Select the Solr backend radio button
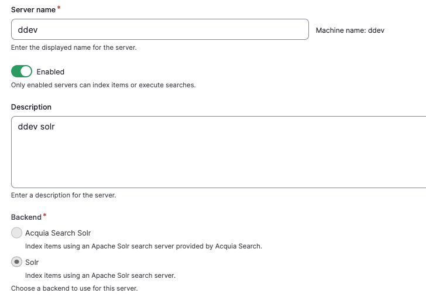 tap(16, 262)
